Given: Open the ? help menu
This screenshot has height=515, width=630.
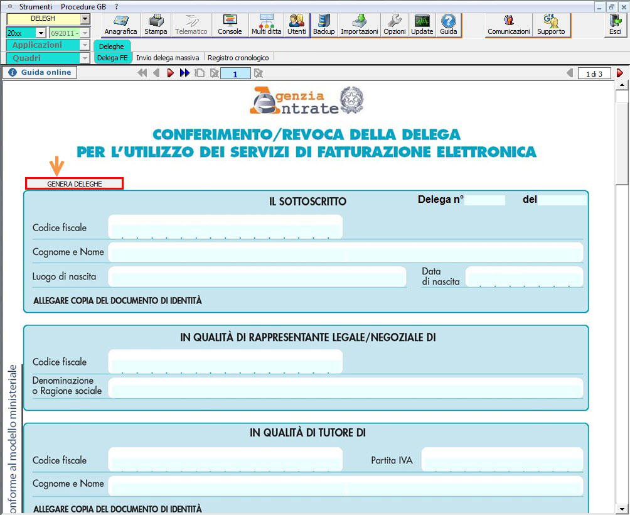Looking at the screenshot, I should click(117, 7).
